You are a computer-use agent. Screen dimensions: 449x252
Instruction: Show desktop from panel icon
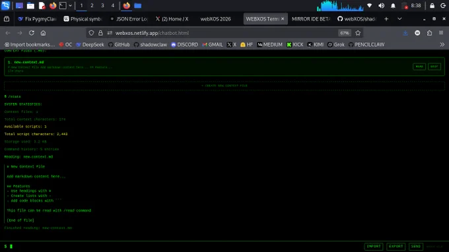[19, 5]
